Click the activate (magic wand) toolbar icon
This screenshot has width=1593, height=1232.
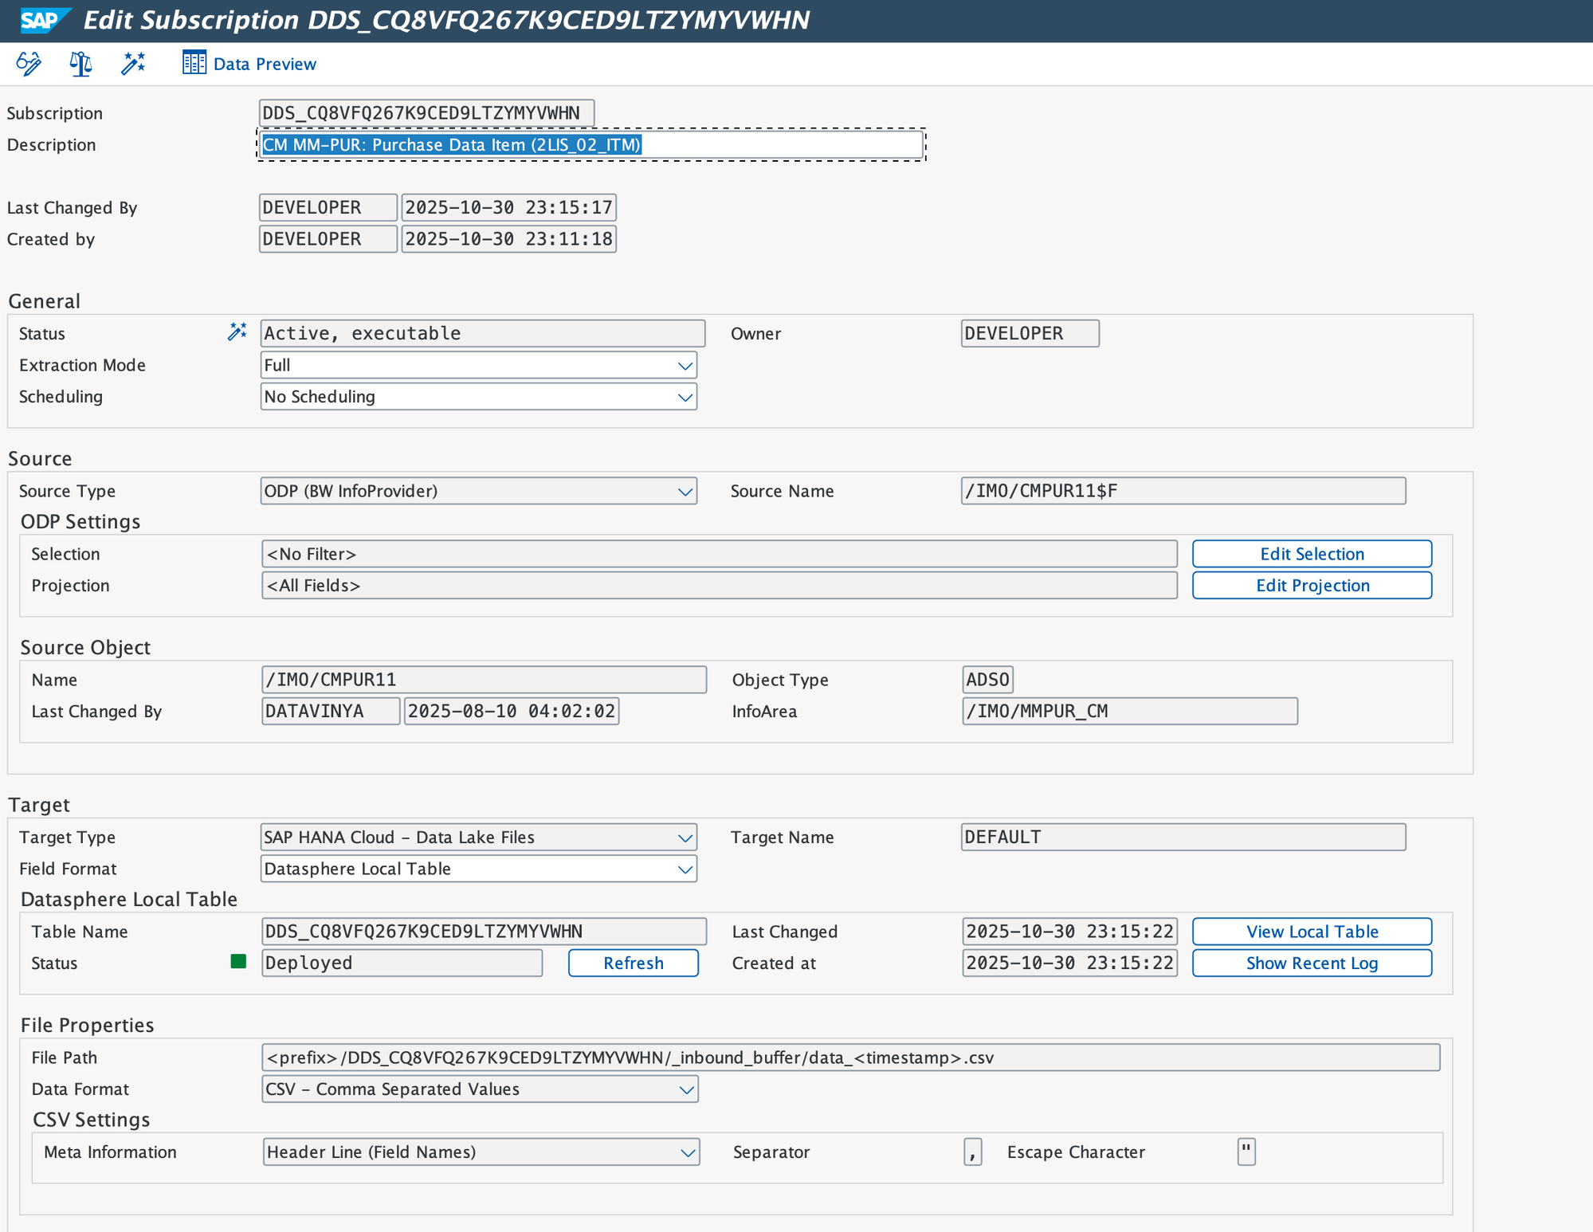[x=133, y=64]
